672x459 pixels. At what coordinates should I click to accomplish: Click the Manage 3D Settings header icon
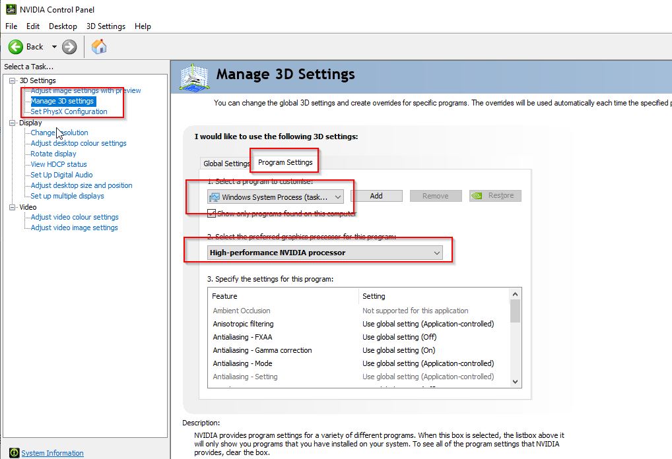(x=194, y=77)
